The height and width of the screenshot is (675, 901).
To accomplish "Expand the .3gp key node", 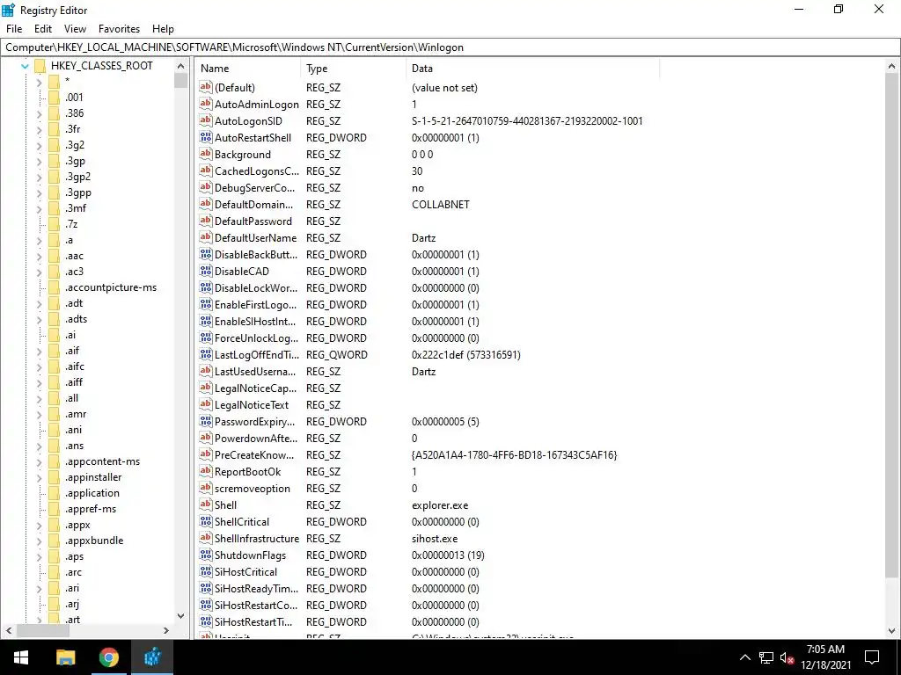I will [39, 162].
